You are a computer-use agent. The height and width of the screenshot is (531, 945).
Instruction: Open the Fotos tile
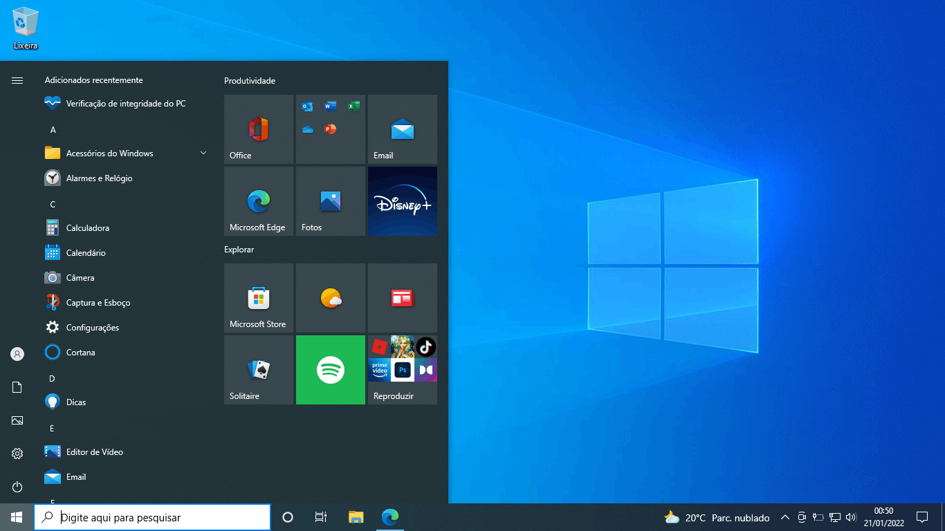[331, 201]
